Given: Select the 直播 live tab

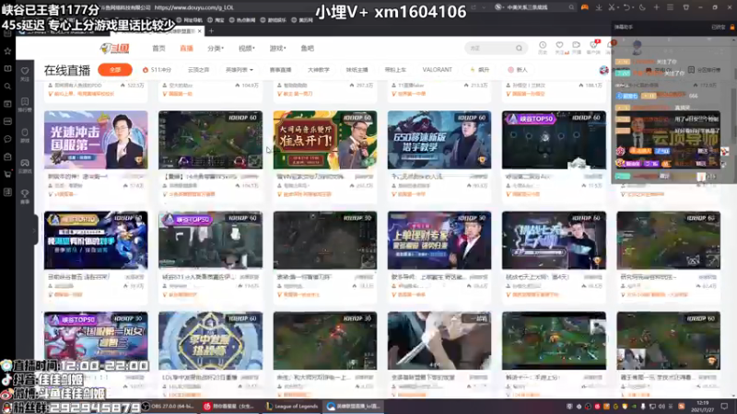Looking at the screenshot, I should click(x=187, y=48).
